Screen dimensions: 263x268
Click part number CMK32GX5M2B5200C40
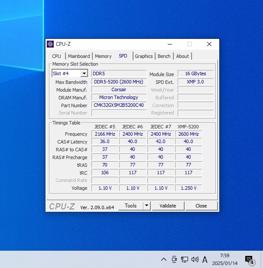click(x=119, y=105)
